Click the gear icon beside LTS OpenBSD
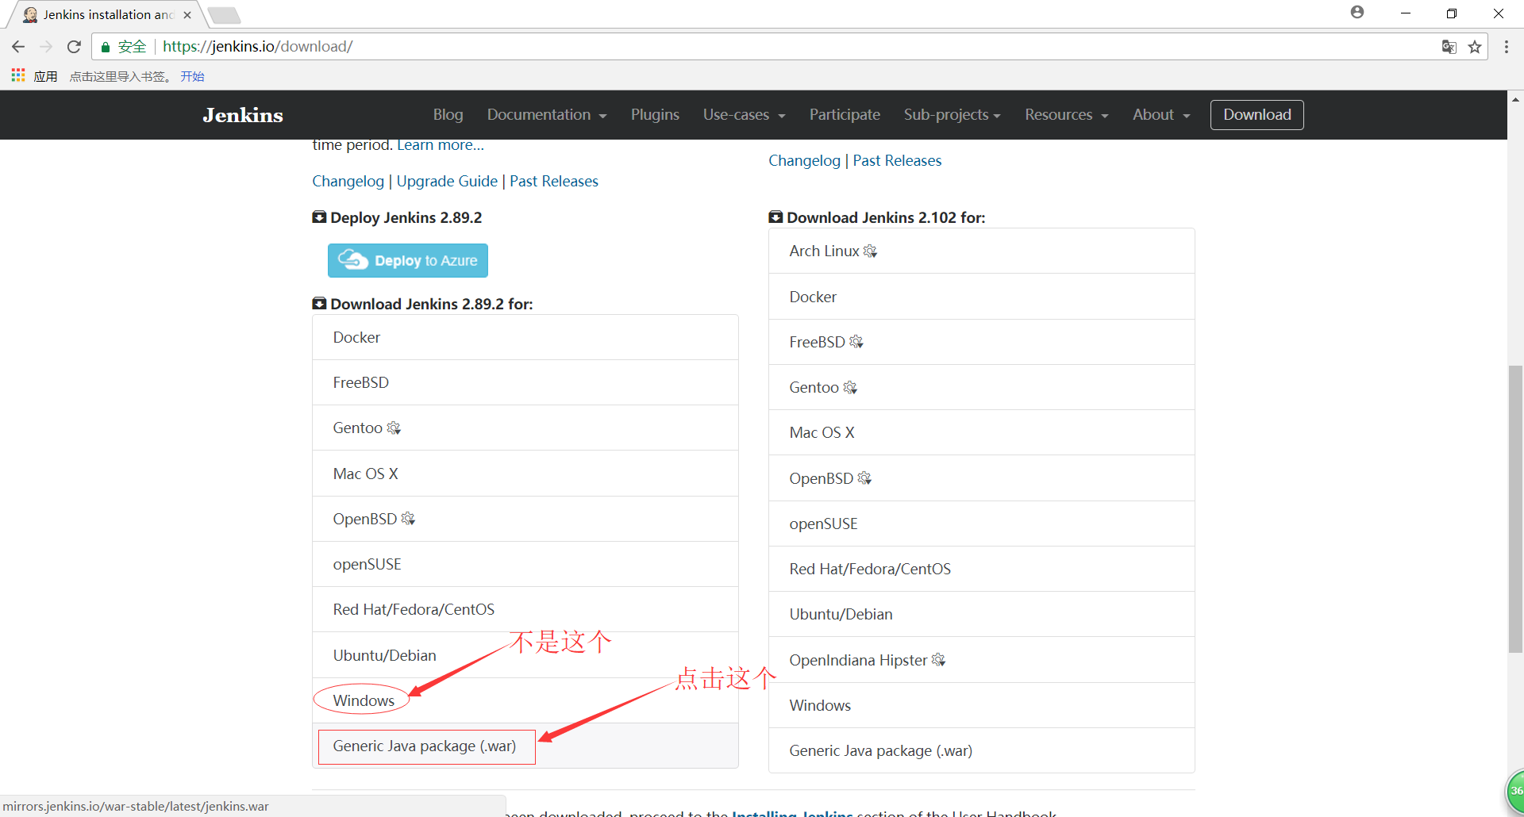 coord(408,519)
